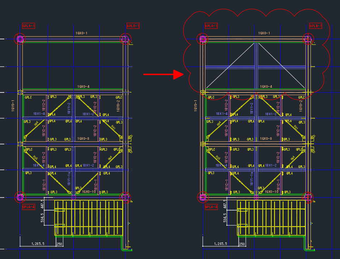Image resolution: width=340 pixels, height=259 pixels.
Task: Select the 1,265.5 dimension text in the left plan
Action: pyautogui.click(x=38, y=243)
